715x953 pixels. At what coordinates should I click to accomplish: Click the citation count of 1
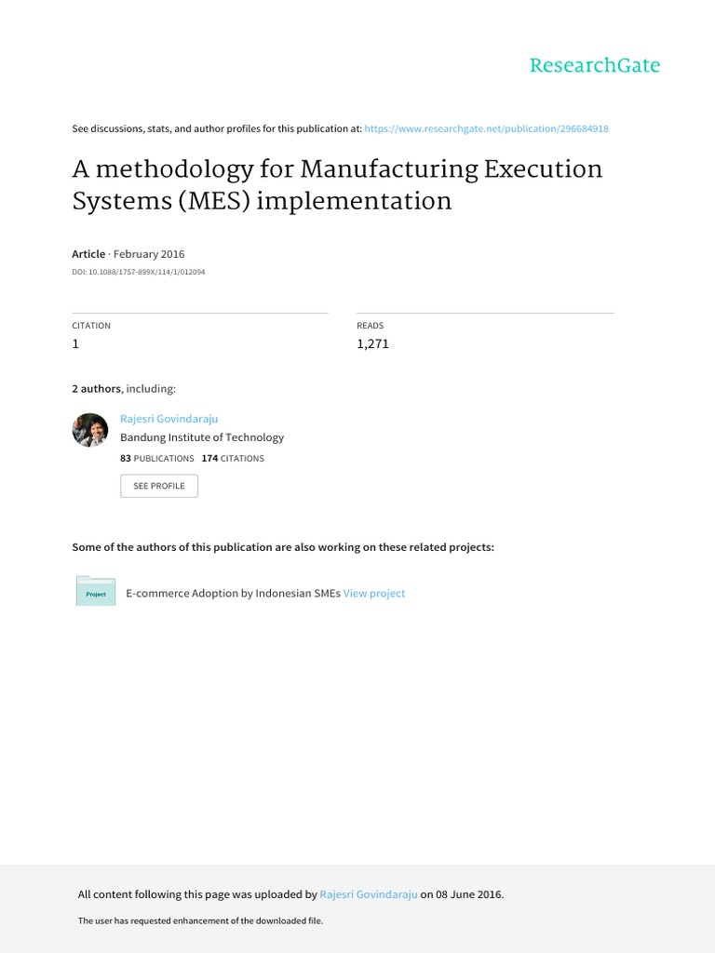click(x=76, y=343)
